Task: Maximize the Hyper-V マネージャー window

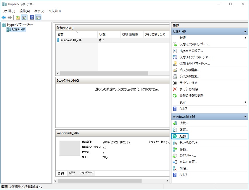Action: point(231,4)
